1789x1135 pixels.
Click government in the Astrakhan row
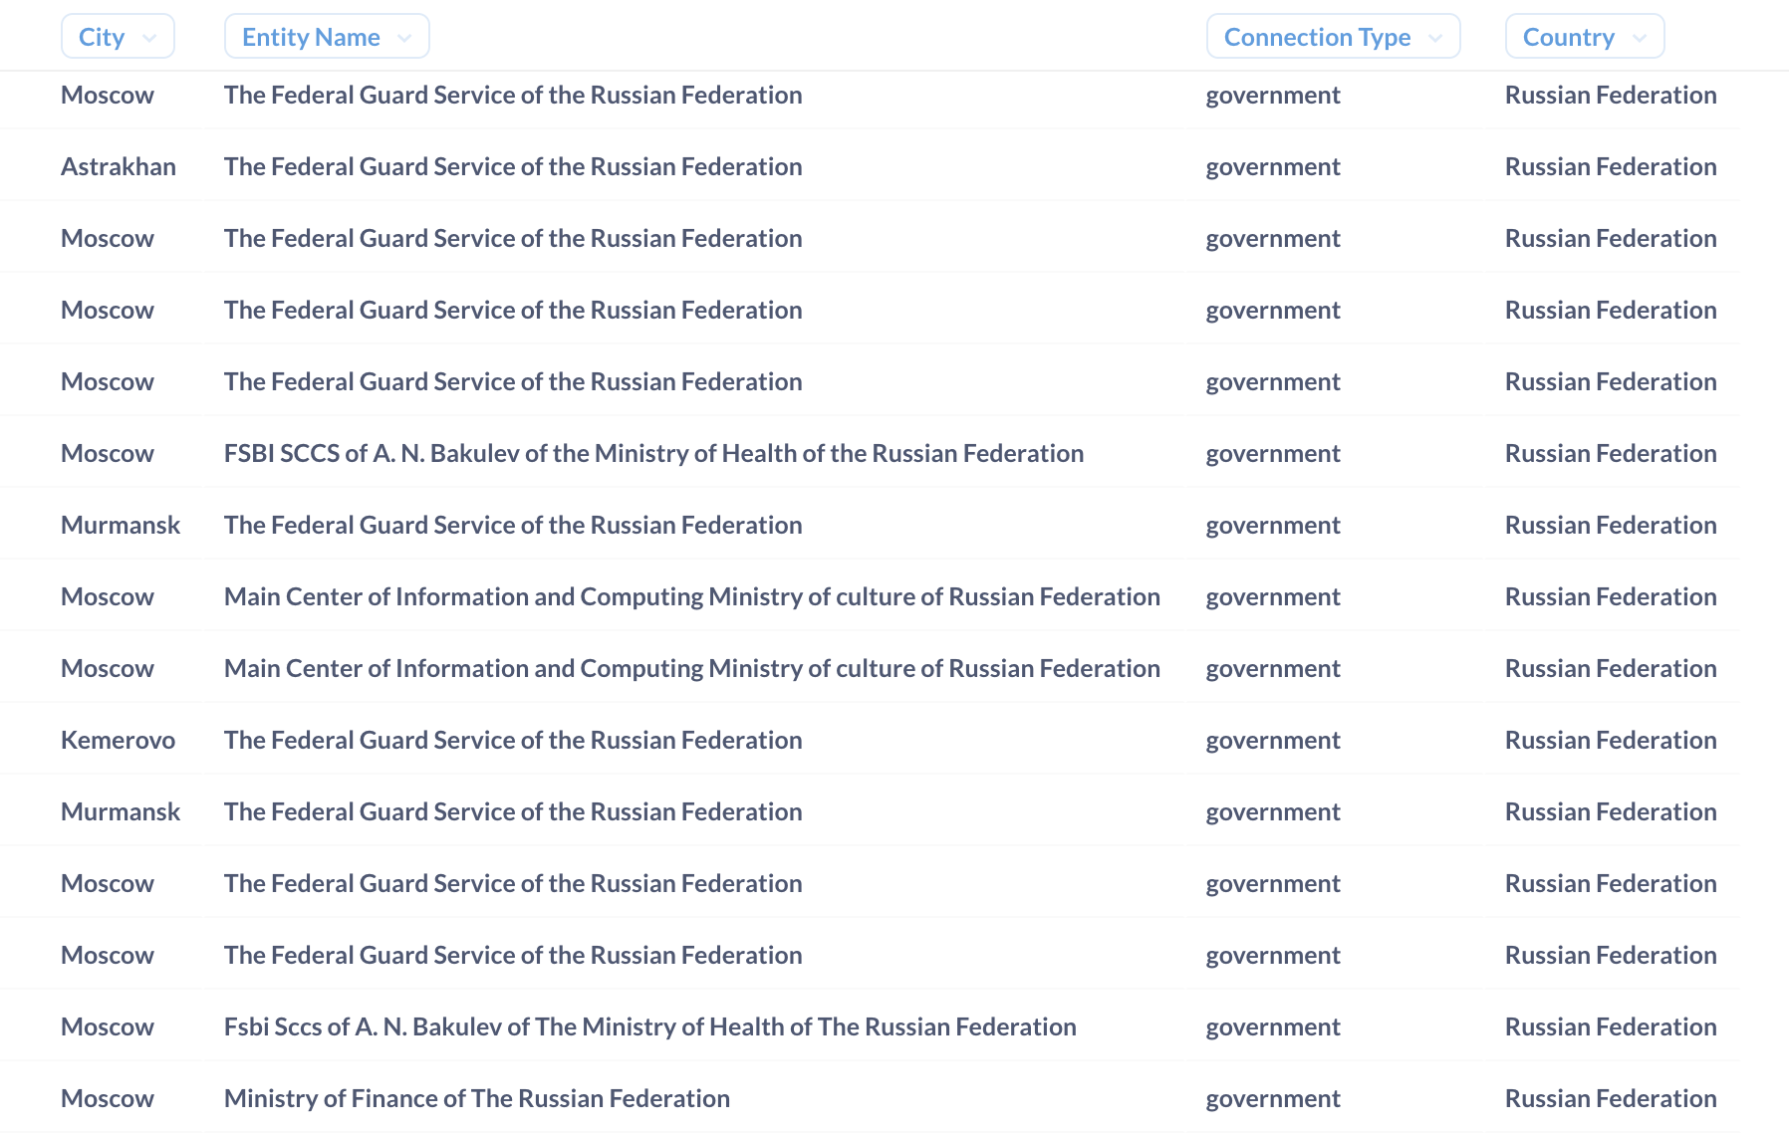point(1272,166)
